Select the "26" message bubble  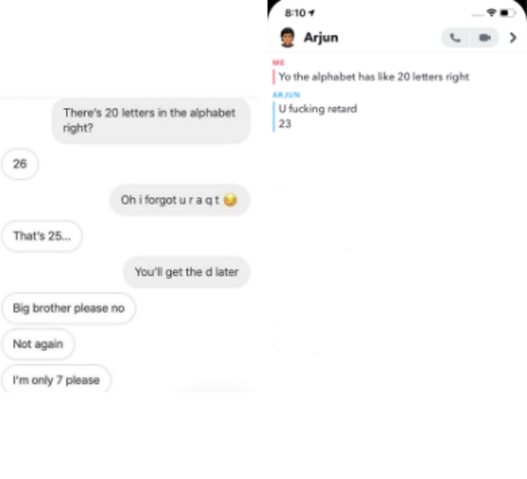point(21,164)
